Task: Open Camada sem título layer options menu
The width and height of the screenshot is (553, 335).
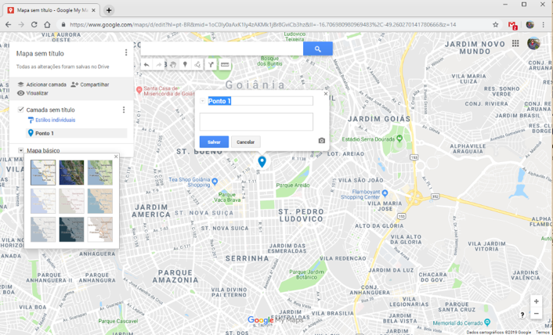Action: [x=124, y=110]
